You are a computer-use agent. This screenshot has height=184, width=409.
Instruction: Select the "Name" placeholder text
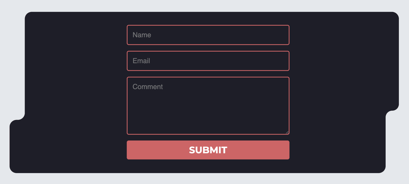pos(142,35)
